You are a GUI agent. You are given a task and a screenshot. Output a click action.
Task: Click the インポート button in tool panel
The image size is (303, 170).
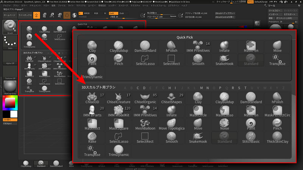pyautogui.click(x=275, y=14)
